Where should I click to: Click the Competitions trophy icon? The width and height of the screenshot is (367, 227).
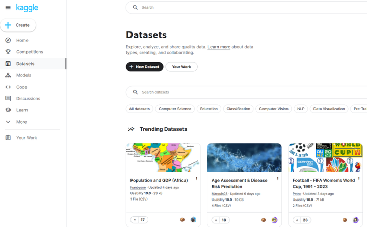point(8,52)
